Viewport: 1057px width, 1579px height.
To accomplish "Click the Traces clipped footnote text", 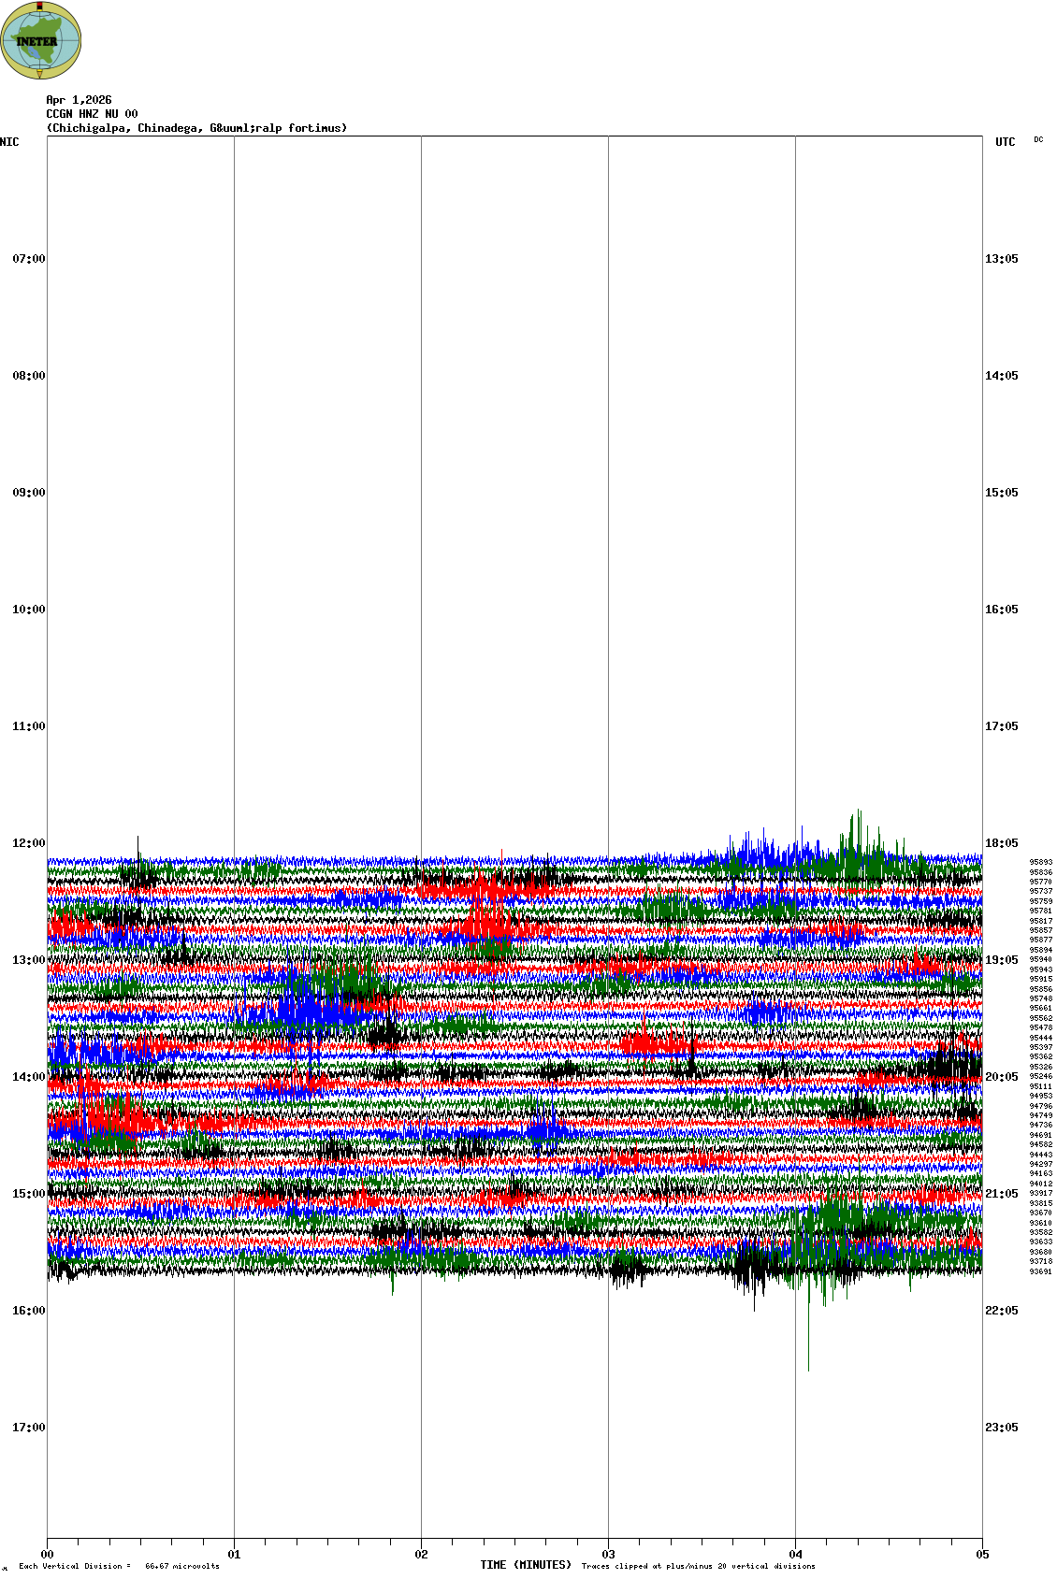I will pyautogui.click(x=698, y=1566).
